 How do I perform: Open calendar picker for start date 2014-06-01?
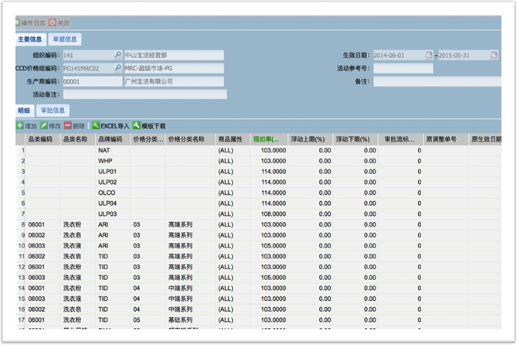click(429, 56)
